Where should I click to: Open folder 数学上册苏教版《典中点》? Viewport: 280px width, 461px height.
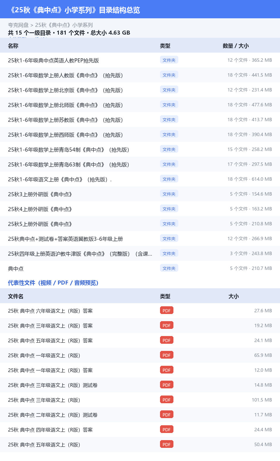65,120
